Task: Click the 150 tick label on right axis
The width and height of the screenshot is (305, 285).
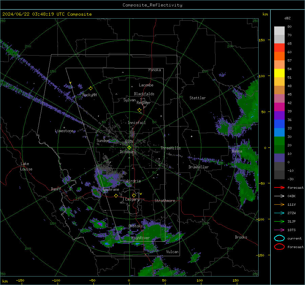Action: 262,40
